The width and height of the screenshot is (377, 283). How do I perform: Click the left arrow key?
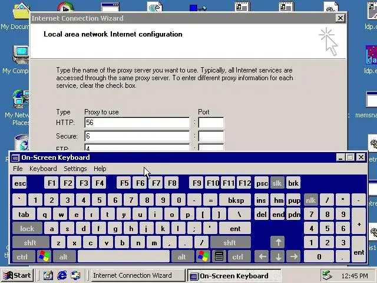(262, 256)
